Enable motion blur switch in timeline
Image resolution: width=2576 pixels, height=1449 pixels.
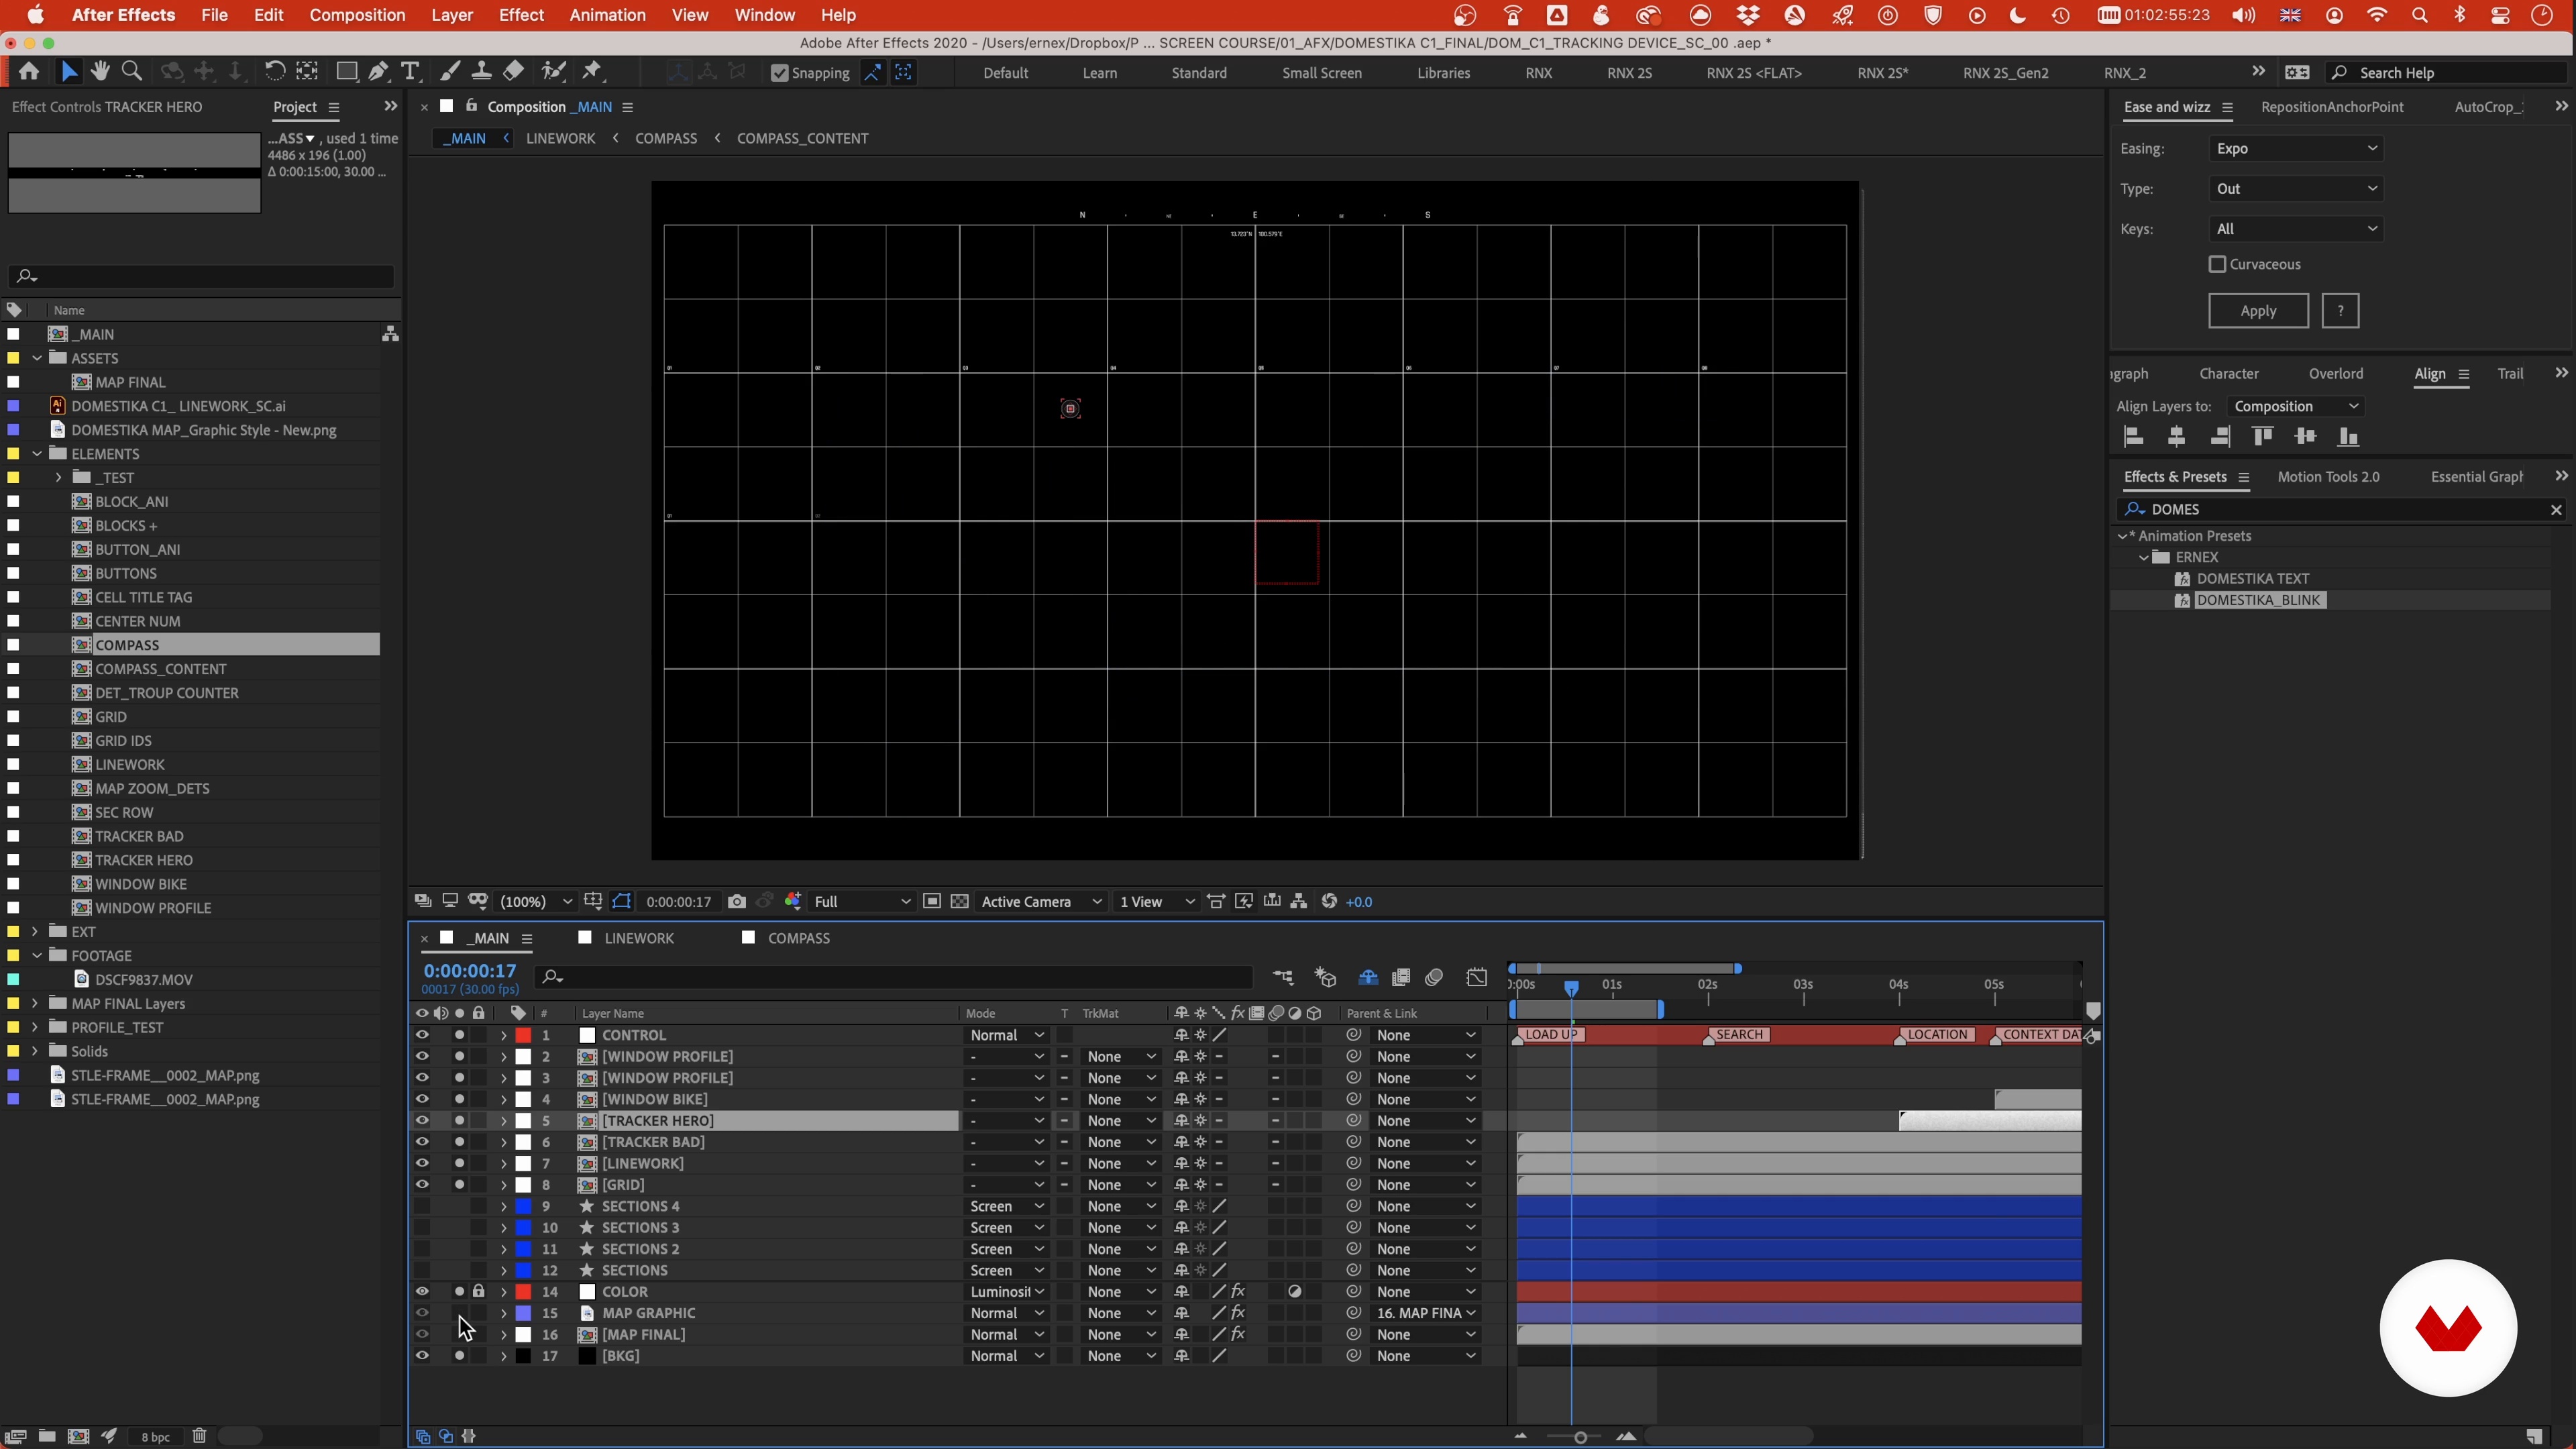click(x=1434, y=978)
